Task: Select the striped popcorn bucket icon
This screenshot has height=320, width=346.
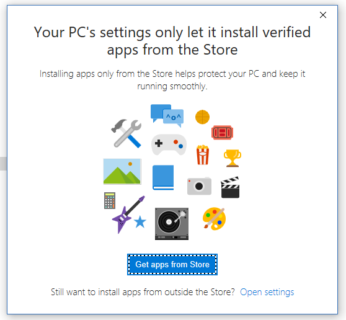Action: (x=203, y=155)
